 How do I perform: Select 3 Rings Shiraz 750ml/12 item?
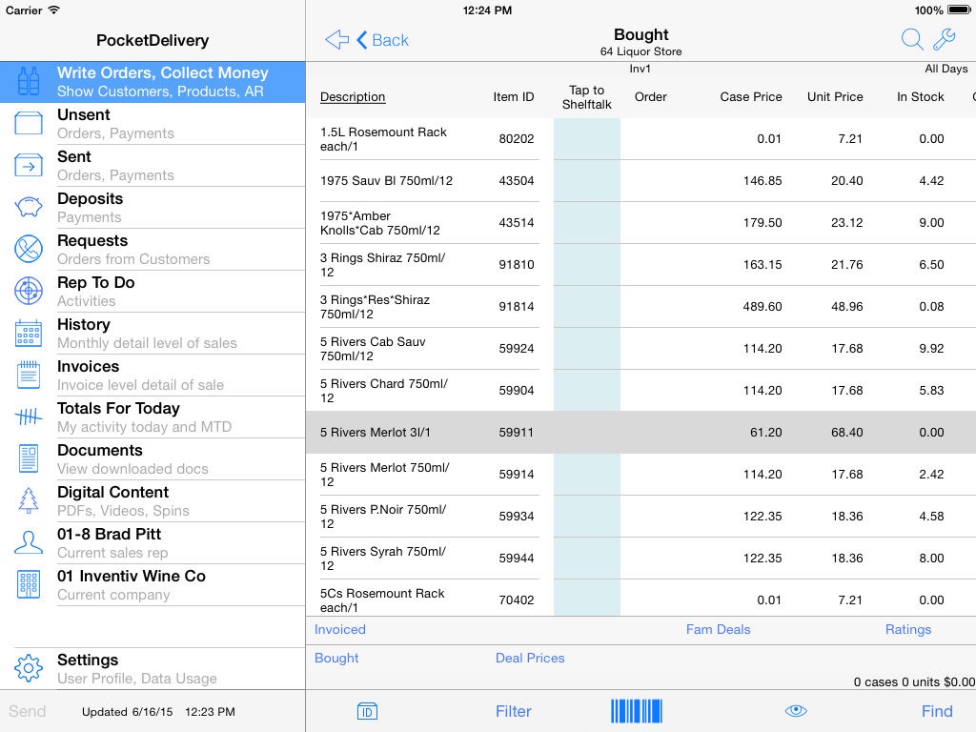tap(382, 265)
